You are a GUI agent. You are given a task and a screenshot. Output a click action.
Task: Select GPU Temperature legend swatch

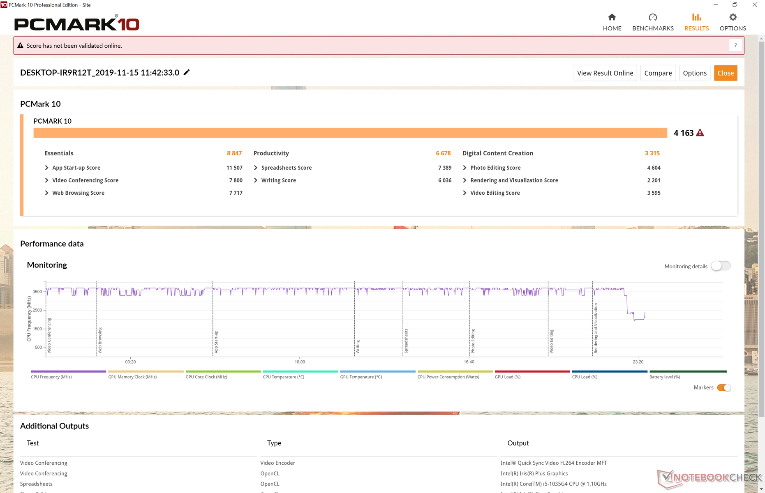(378, 371)
